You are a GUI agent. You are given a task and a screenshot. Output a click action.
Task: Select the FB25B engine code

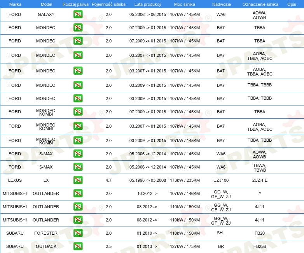(260, 246)
